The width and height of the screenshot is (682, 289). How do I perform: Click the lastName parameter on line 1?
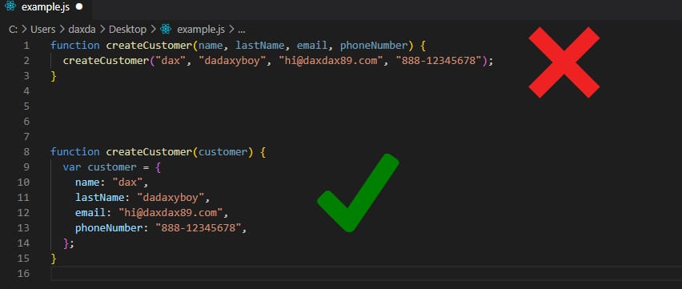261,46
